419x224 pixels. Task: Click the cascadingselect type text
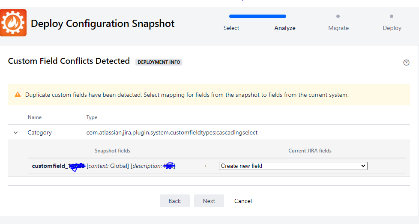[x=172, y=133]
